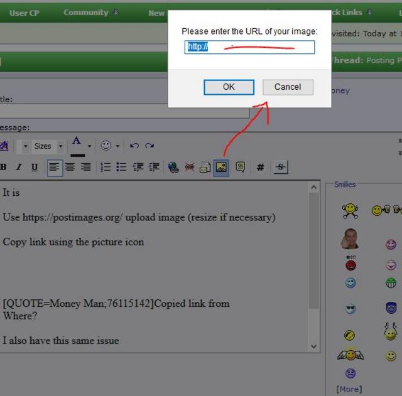Toggle bold text formatting
Screen dimensions: 402x396
click(x=3, y=167)
